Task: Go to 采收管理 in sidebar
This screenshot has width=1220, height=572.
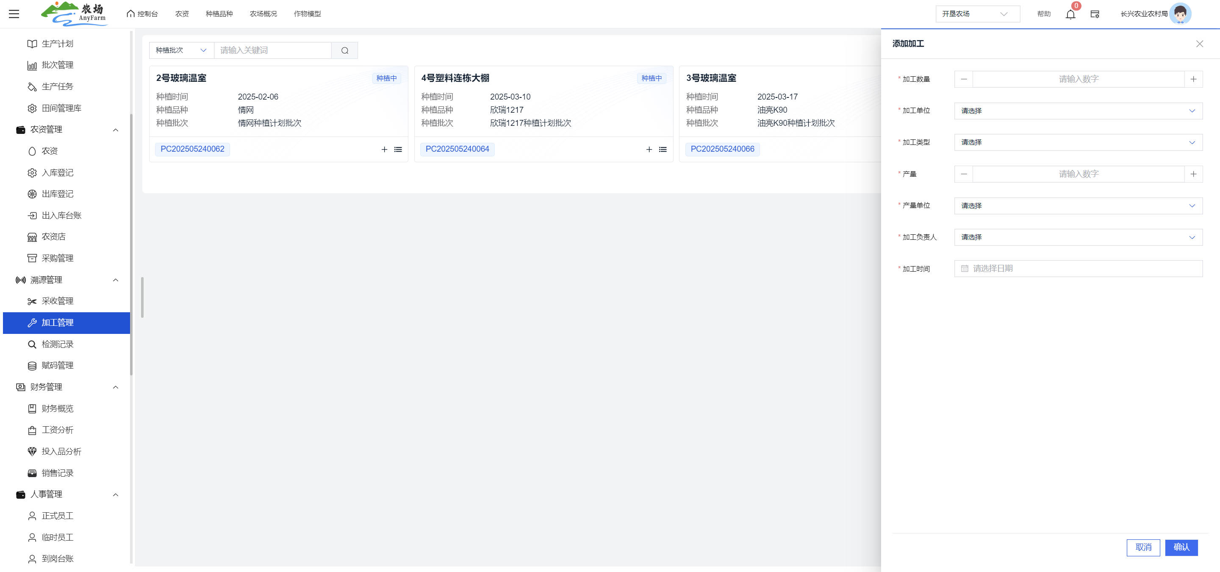Action: click(57, 301)
